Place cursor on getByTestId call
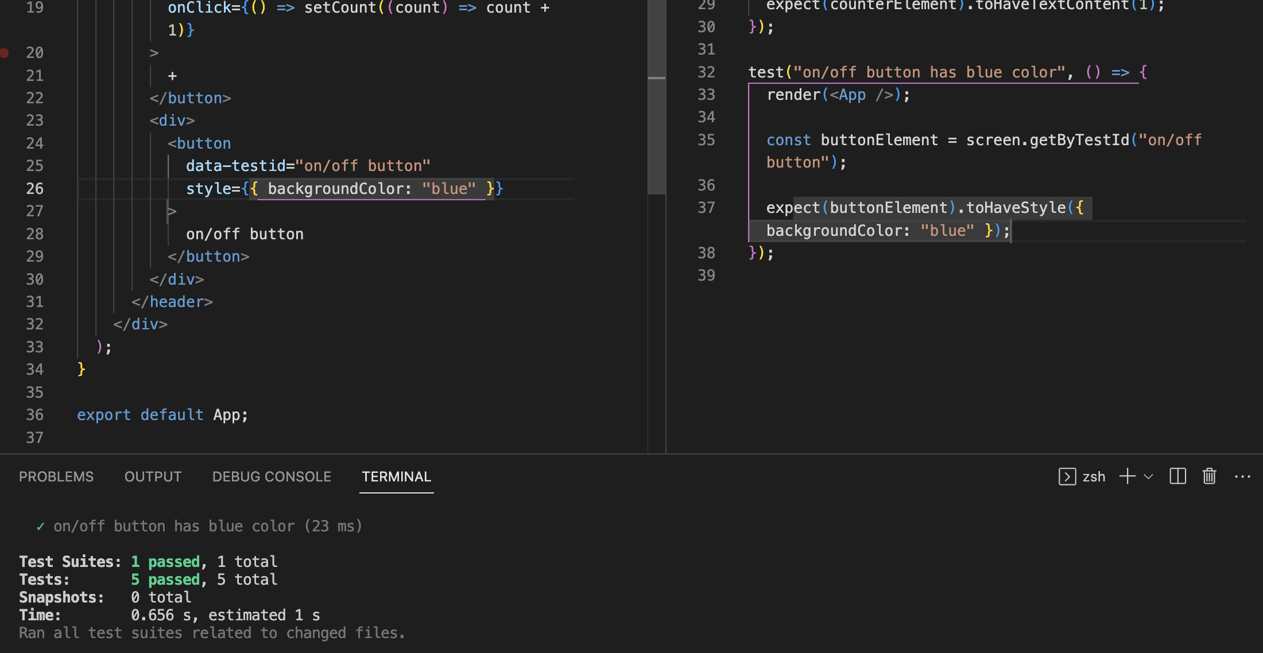Image resolution: width=1263 pixels, height=653 pixels. point(1079,140)
